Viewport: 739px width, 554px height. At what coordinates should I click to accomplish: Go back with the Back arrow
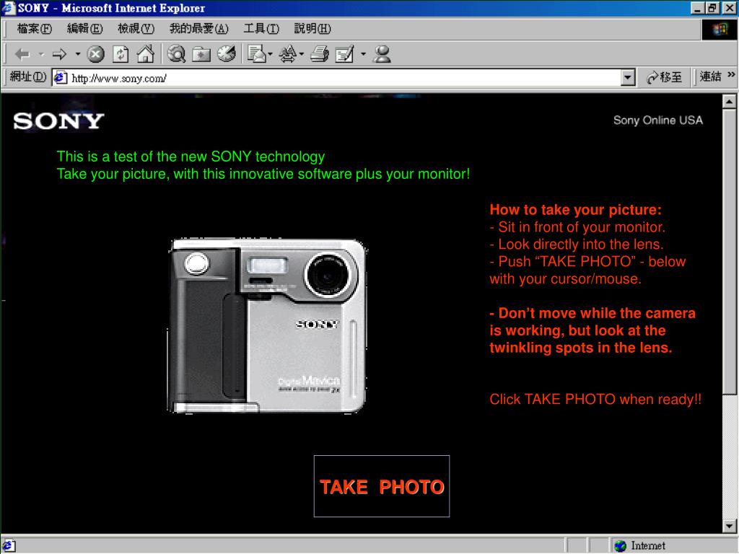click(x=22, y=55)
